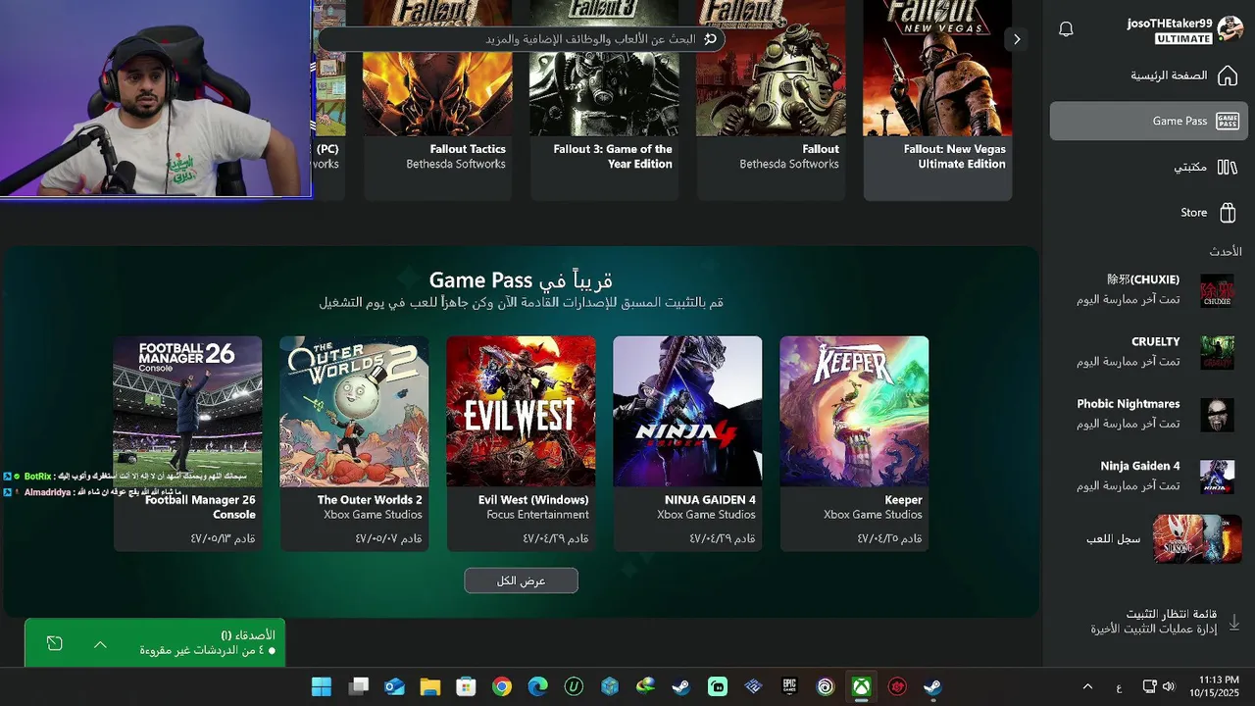Click CRUELTY title in recent list
The width and height of the screenshot is (1255, 706).
1155,341
